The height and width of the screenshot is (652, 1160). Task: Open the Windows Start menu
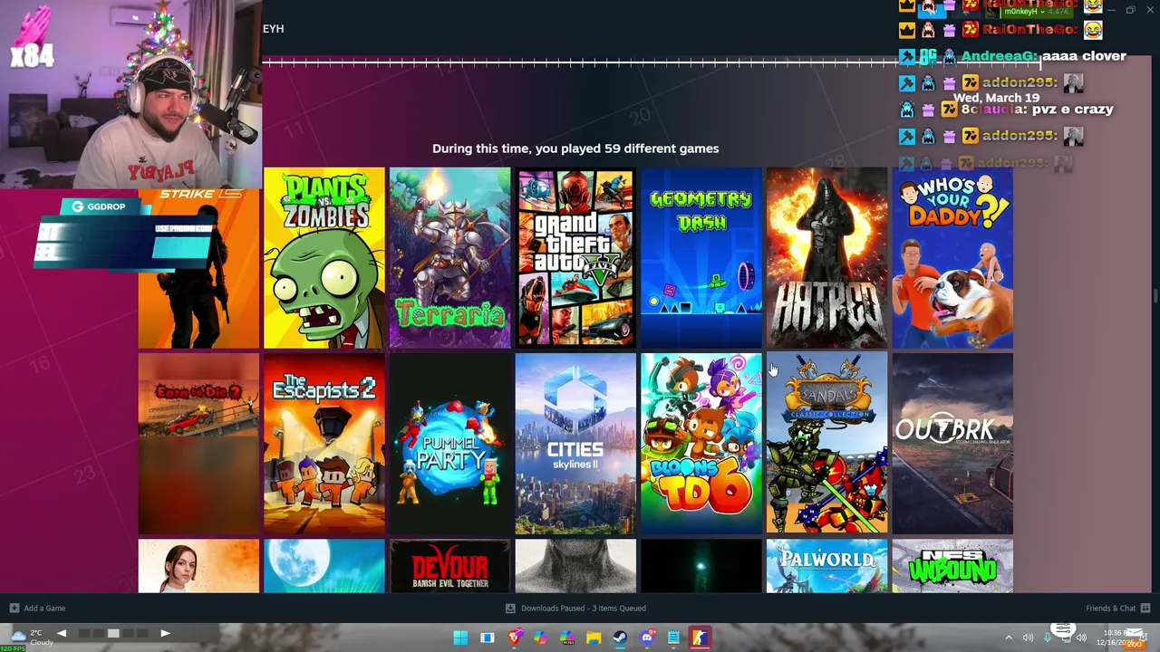[x=460, y=638]
